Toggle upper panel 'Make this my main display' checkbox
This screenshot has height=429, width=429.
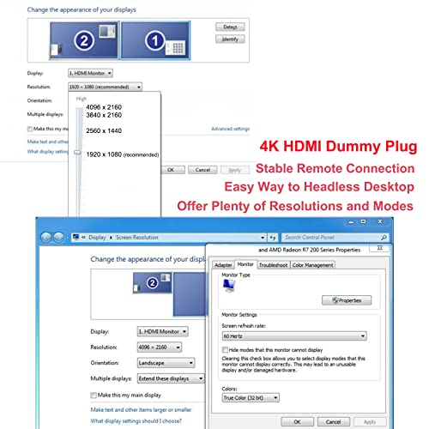(x=30, y=129)
